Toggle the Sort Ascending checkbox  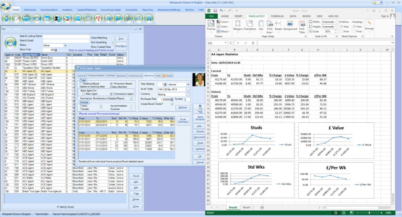(113, 43)
